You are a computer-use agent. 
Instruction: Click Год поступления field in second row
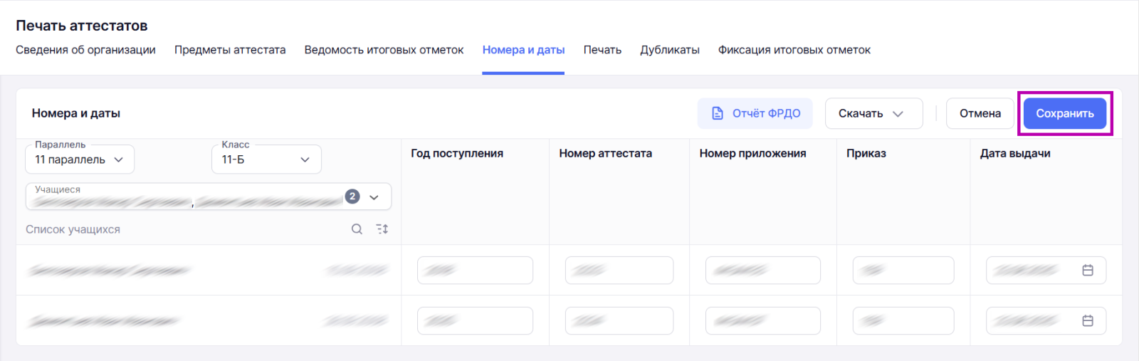tap(475, 321)
